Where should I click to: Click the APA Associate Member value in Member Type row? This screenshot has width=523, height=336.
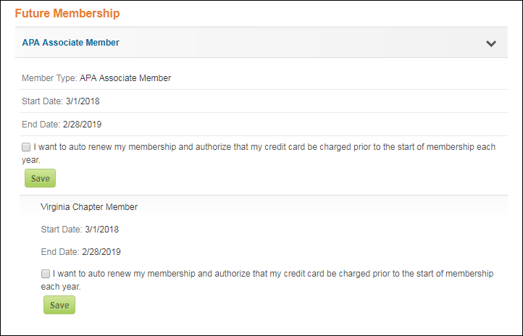(x=125, y=78)
